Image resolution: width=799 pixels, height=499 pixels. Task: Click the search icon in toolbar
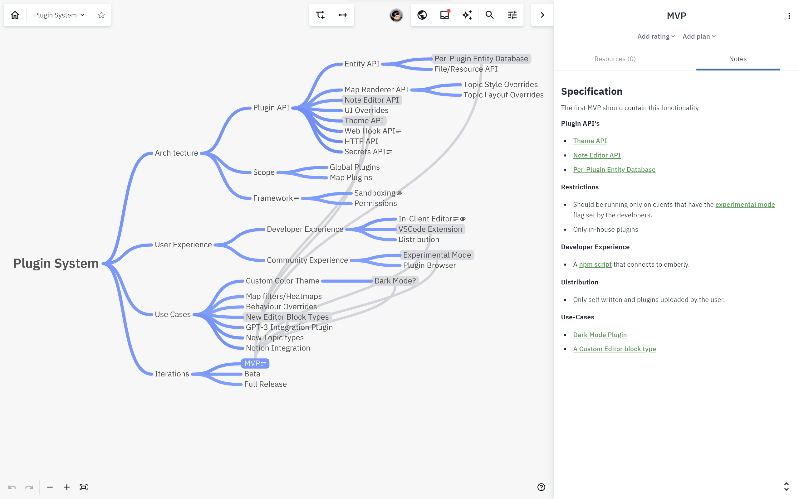tap(489, 15)
